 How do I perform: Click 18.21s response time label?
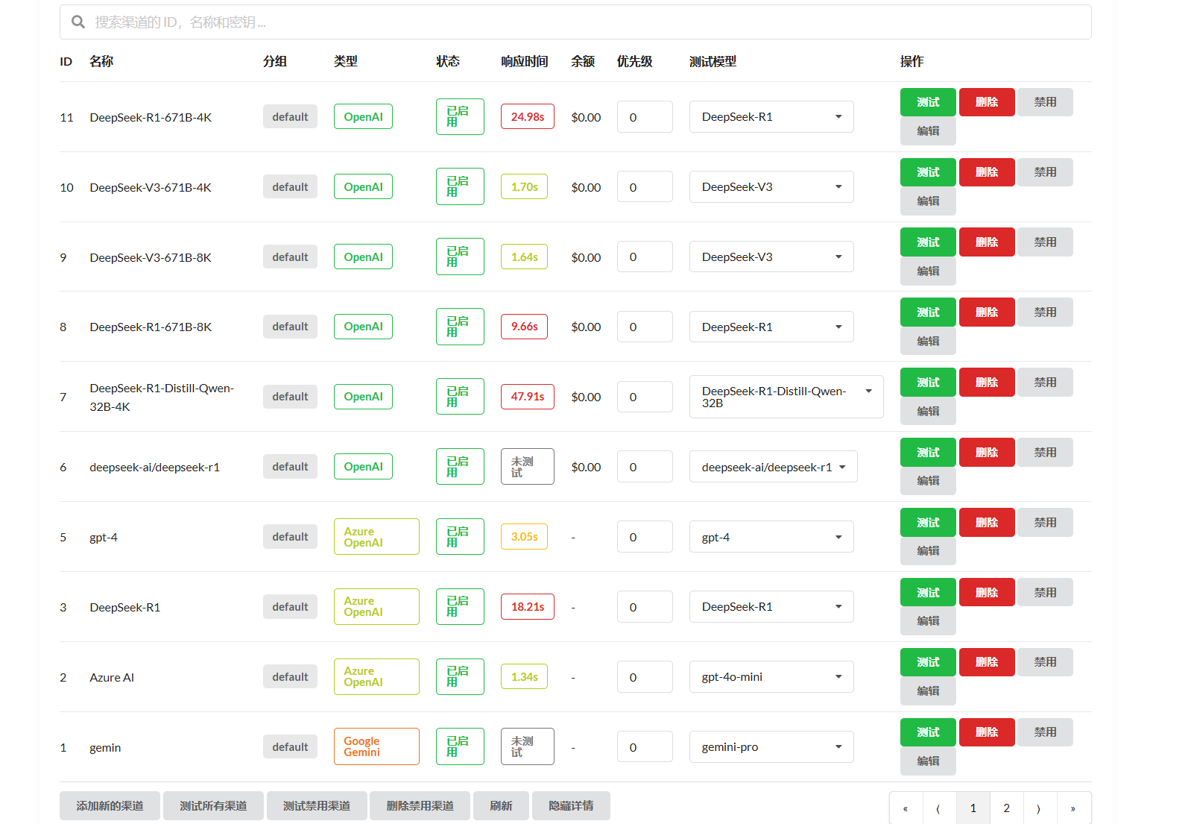click(x=528, y=607)
